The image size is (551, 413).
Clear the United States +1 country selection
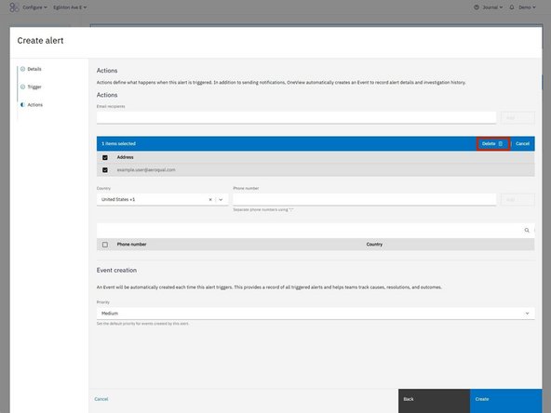(x=210, y=199)
